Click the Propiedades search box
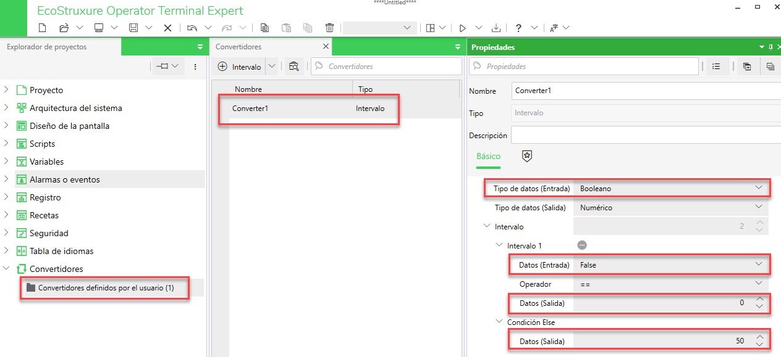Image resolution: width=781 pixels, height=357 pixels. click(x=584, y=67)
